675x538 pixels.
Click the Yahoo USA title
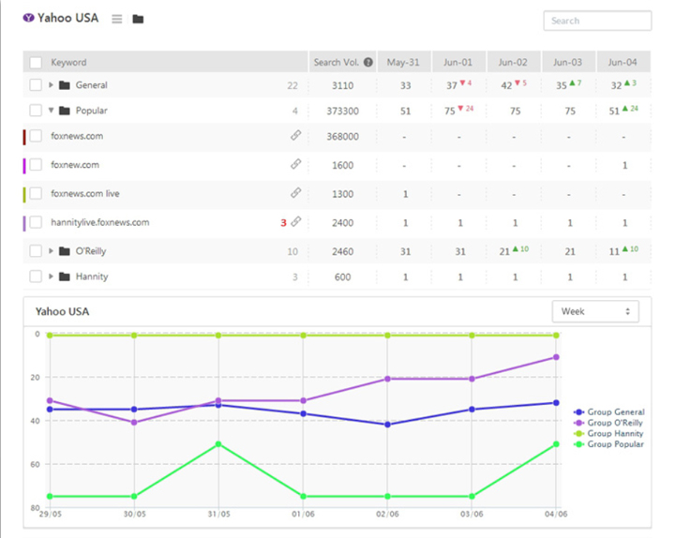tap(68, 18)
